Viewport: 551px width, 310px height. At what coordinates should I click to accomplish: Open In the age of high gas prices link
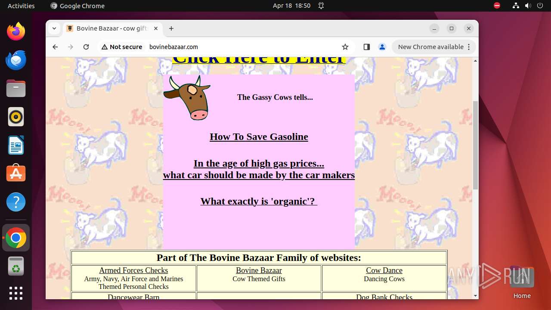(259, 169)
